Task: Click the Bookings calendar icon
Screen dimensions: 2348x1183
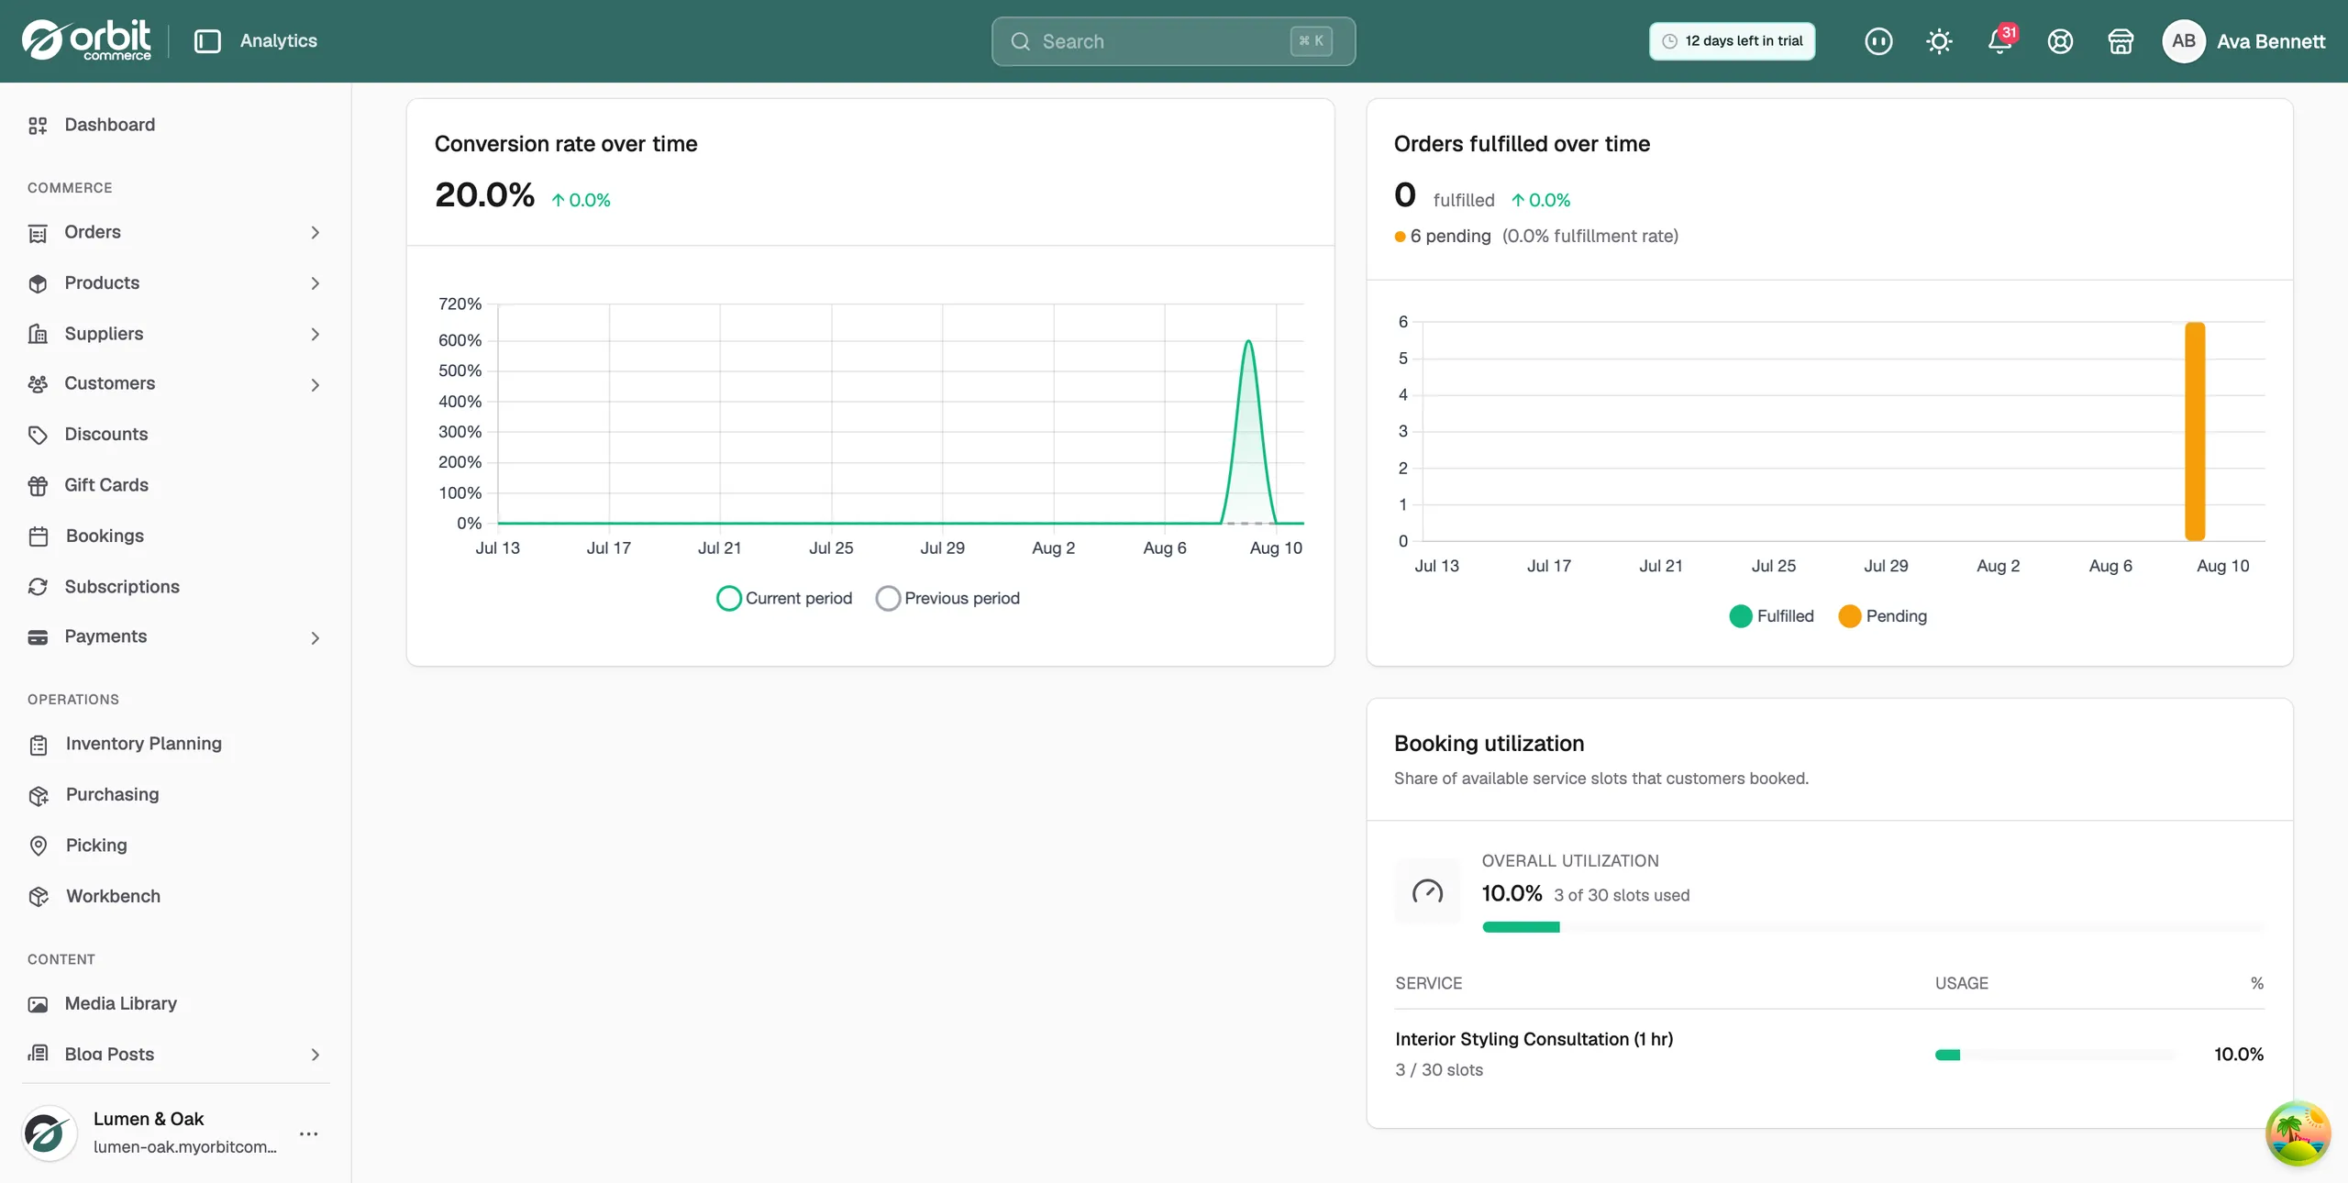Action: pyautogui.click(x=38, y=536)
